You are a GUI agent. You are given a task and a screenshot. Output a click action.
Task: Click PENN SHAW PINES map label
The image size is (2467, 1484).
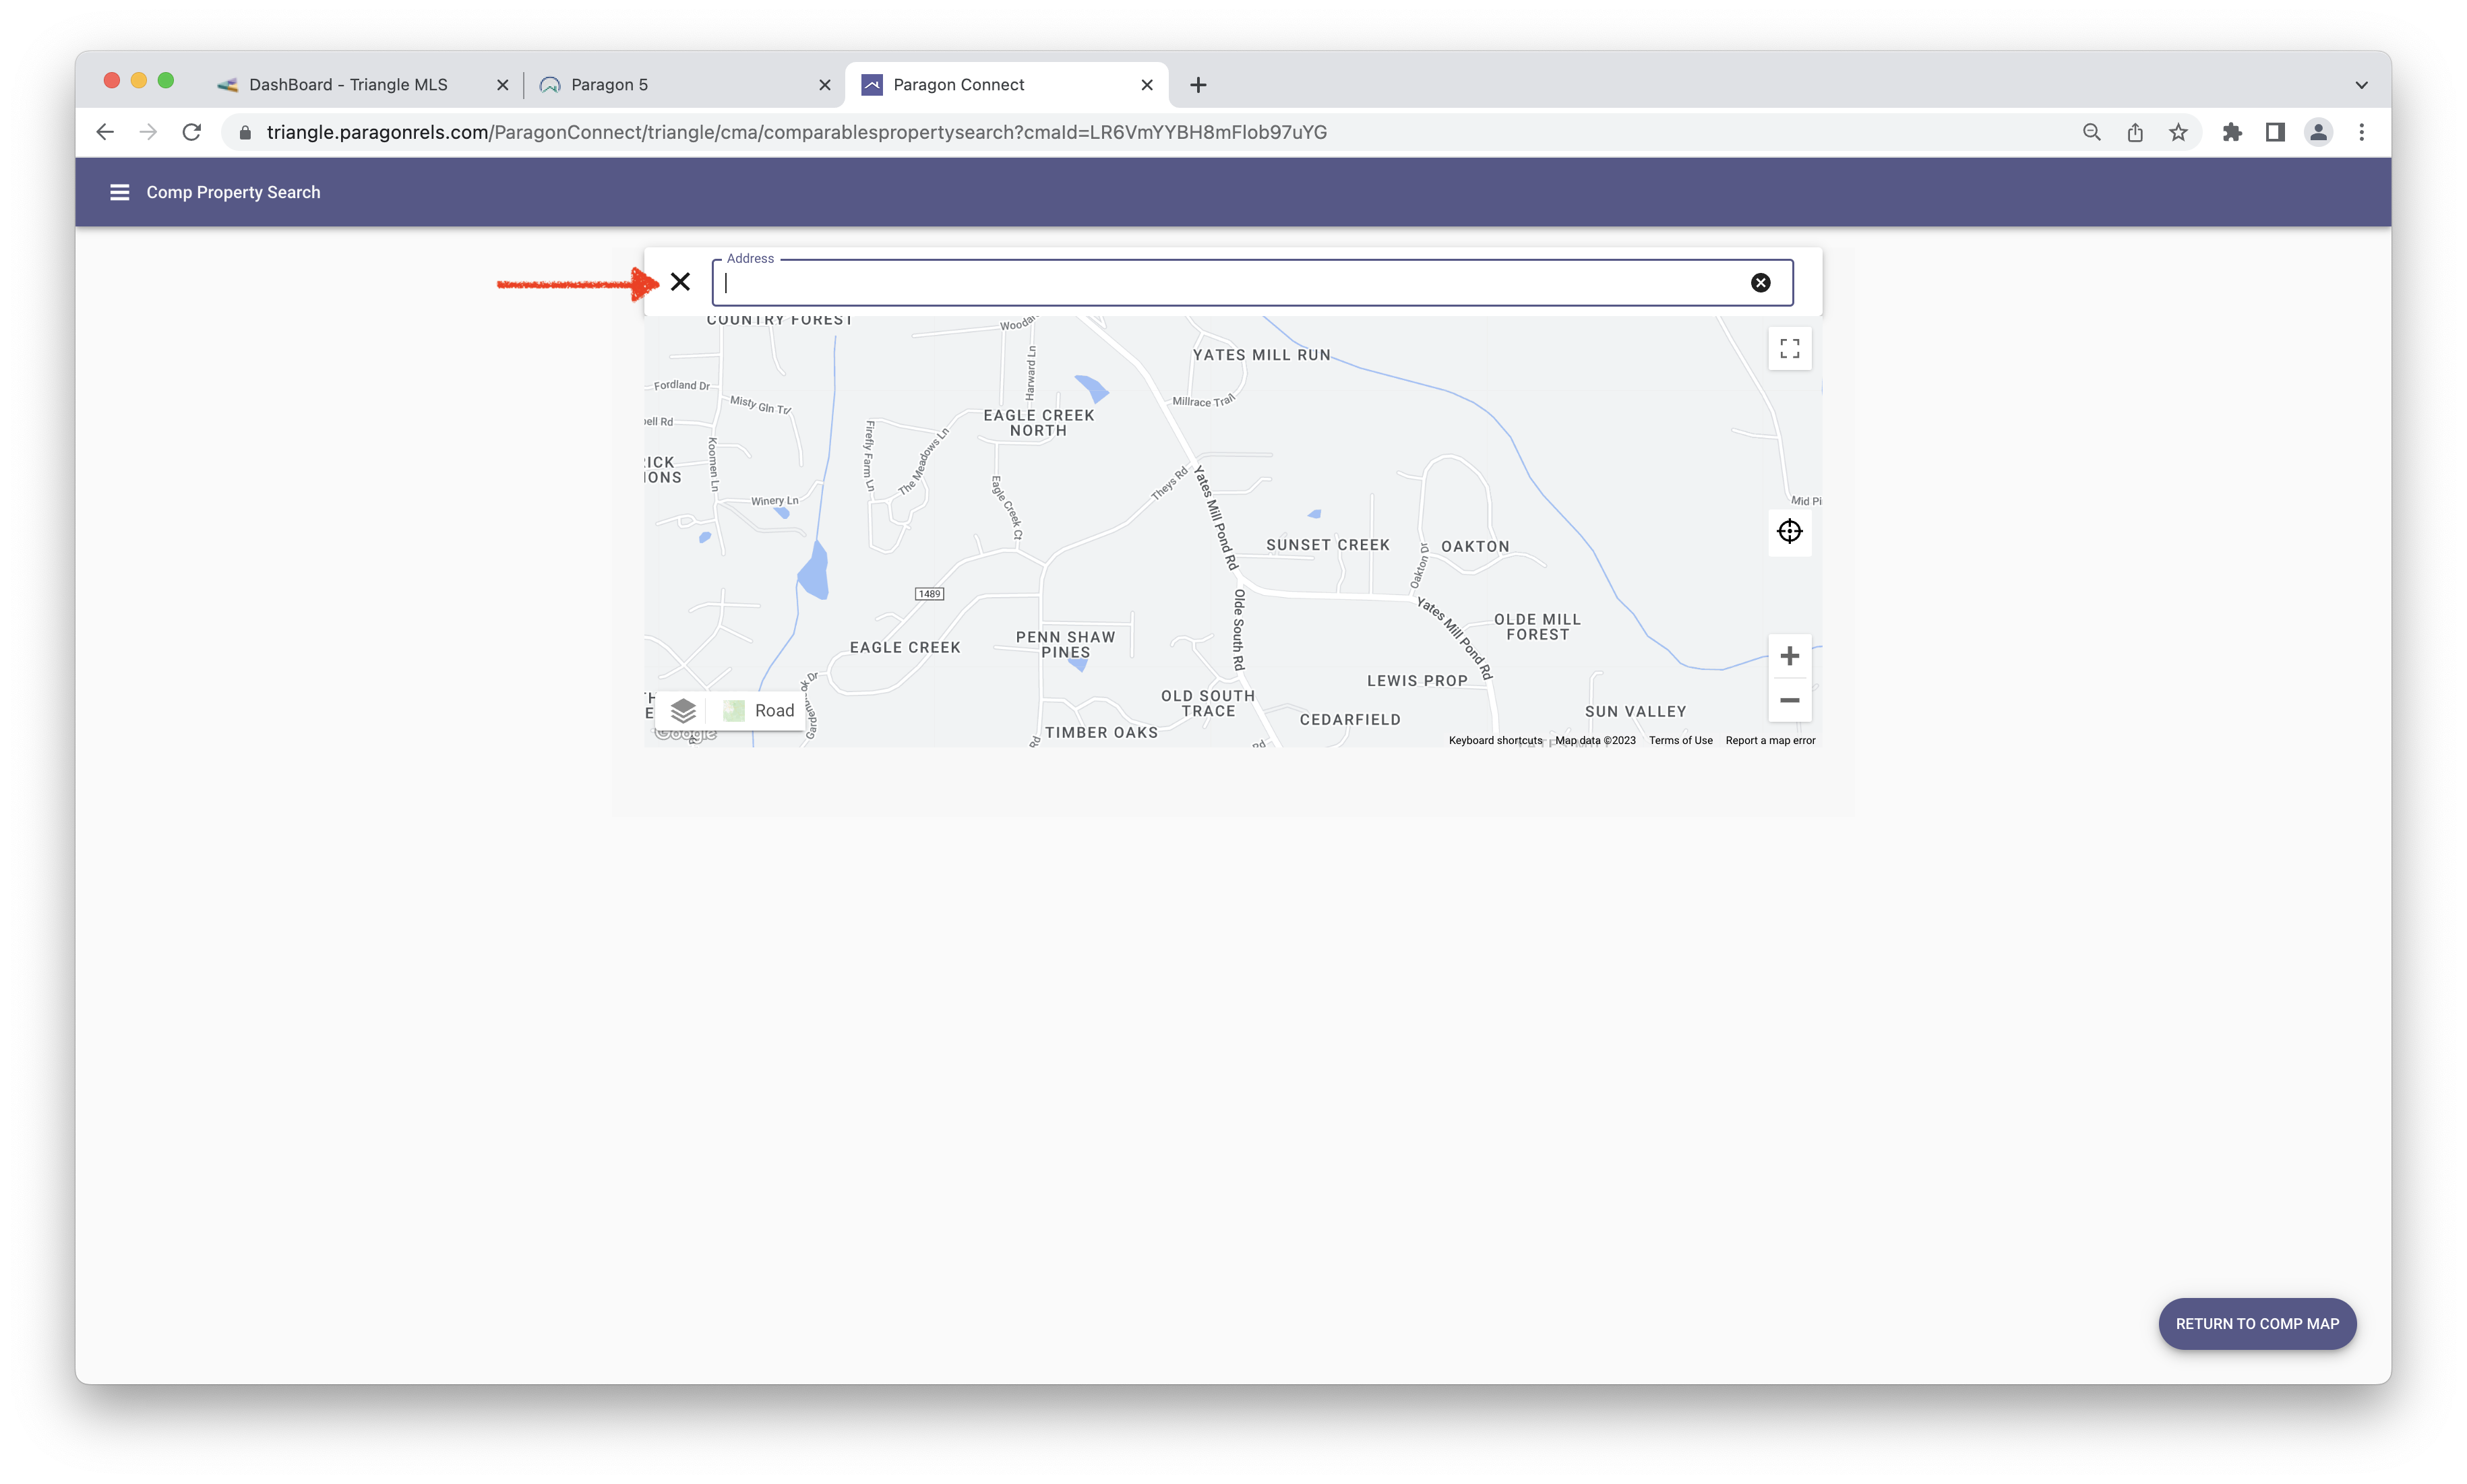pos(1065,645)
